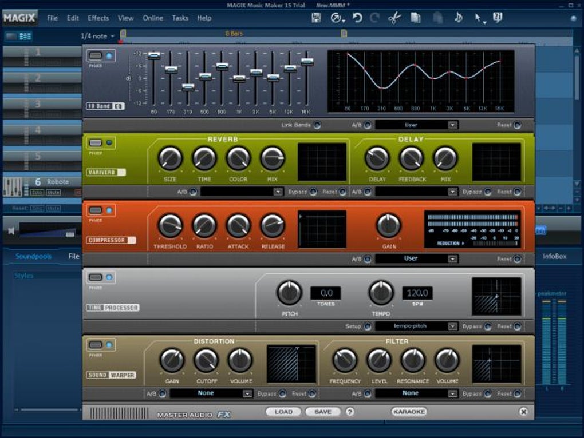Toggle the Filter Bypass button
The height and width of the screenshot is (438, 584).
[x=488, y=393]
